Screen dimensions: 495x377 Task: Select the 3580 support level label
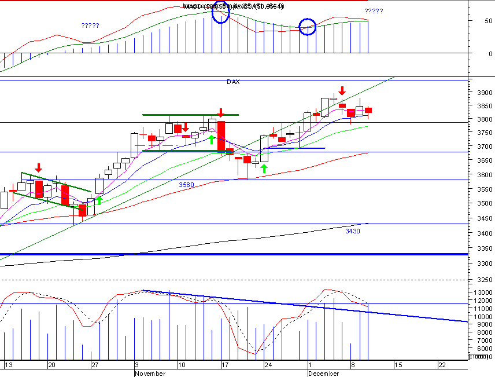[x=186, y=185]
